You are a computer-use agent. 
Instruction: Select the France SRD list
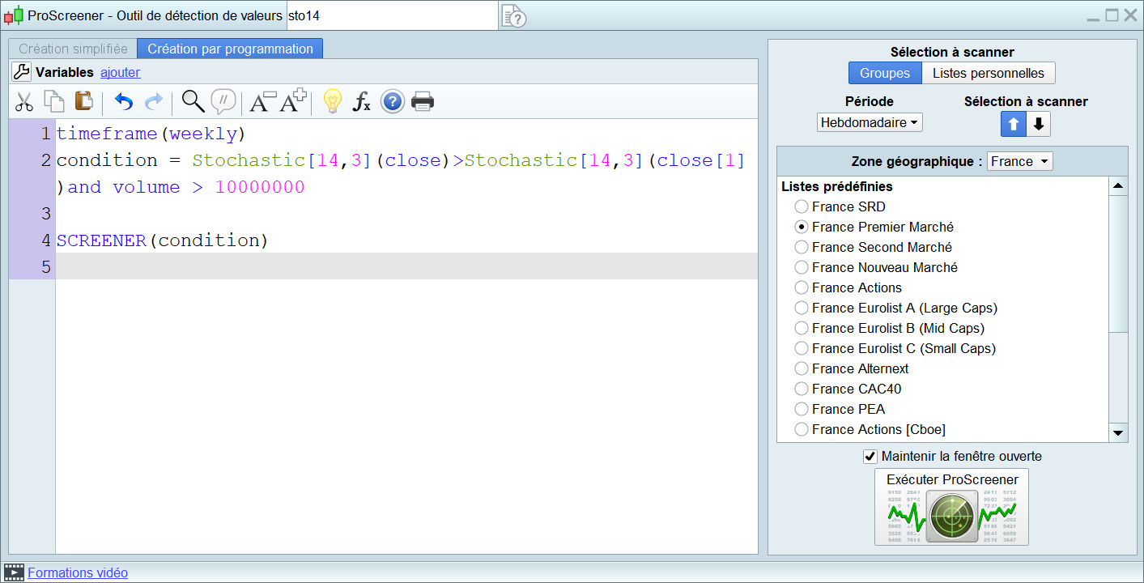point(802,206)
